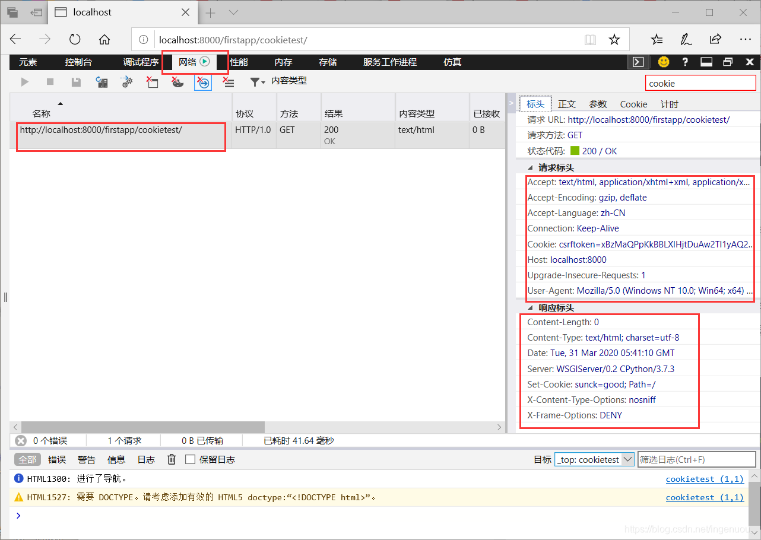
Task: Toggle clear entries on navigate icon
Action: point(203,82)
